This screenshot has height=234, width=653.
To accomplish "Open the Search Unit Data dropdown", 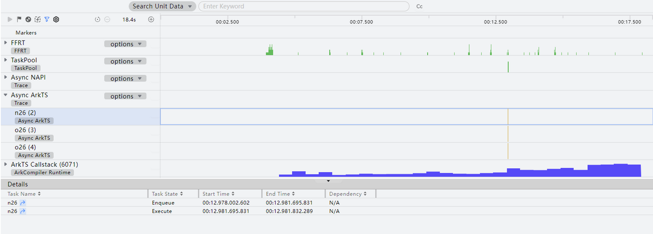I will point(162,7).
